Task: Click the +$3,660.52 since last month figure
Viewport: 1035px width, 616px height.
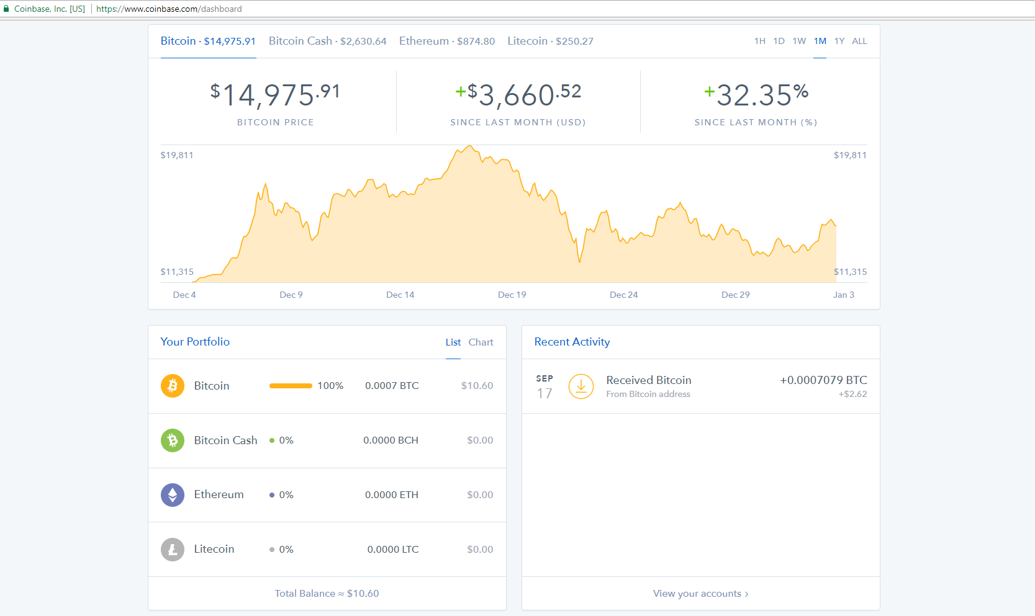Action: [x=518, y=95]
